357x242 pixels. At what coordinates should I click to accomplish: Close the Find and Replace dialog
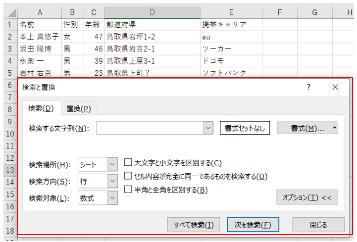point(335,87)
